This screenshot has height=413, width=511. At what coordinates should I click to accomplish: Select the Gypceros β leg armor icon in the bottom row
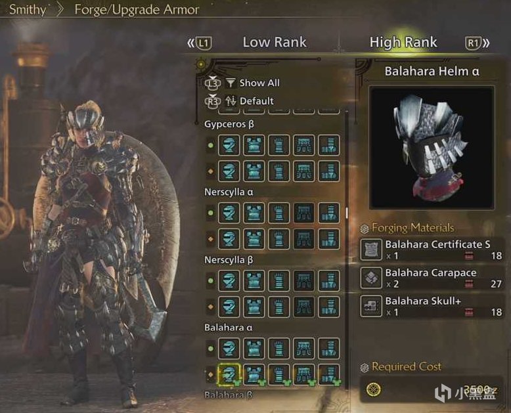329,171
